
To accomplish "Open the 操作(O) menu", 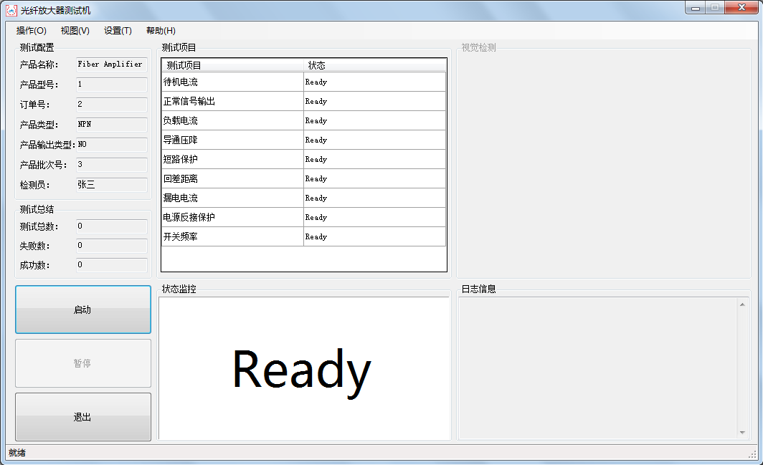I will point(31,31).
